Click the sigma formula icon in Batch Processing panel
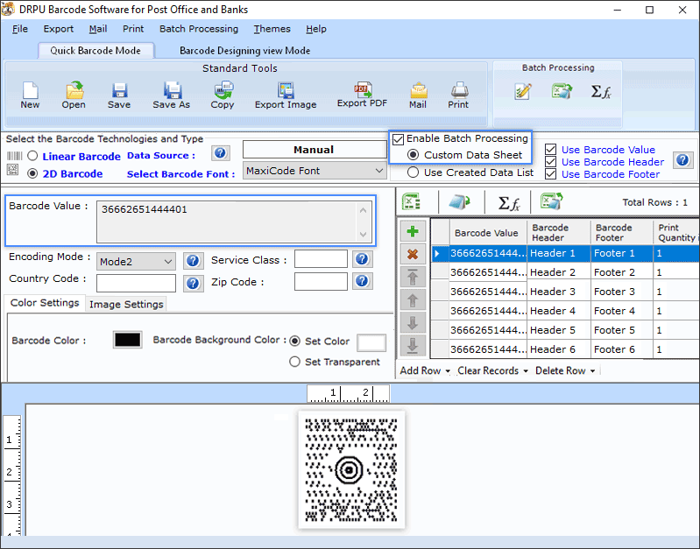Viewport: 700px width, 549px height. click(601, 91)
